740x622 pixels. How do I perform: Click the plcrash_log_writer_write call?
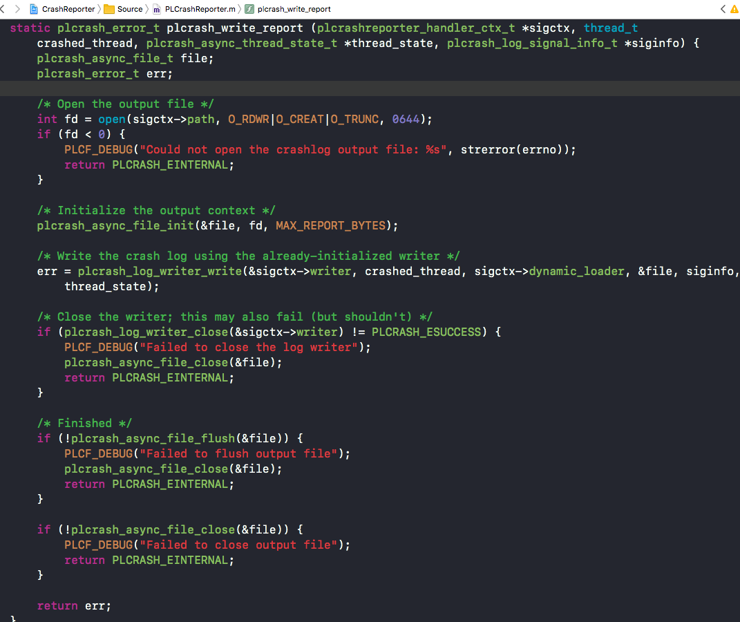point(160,271)
